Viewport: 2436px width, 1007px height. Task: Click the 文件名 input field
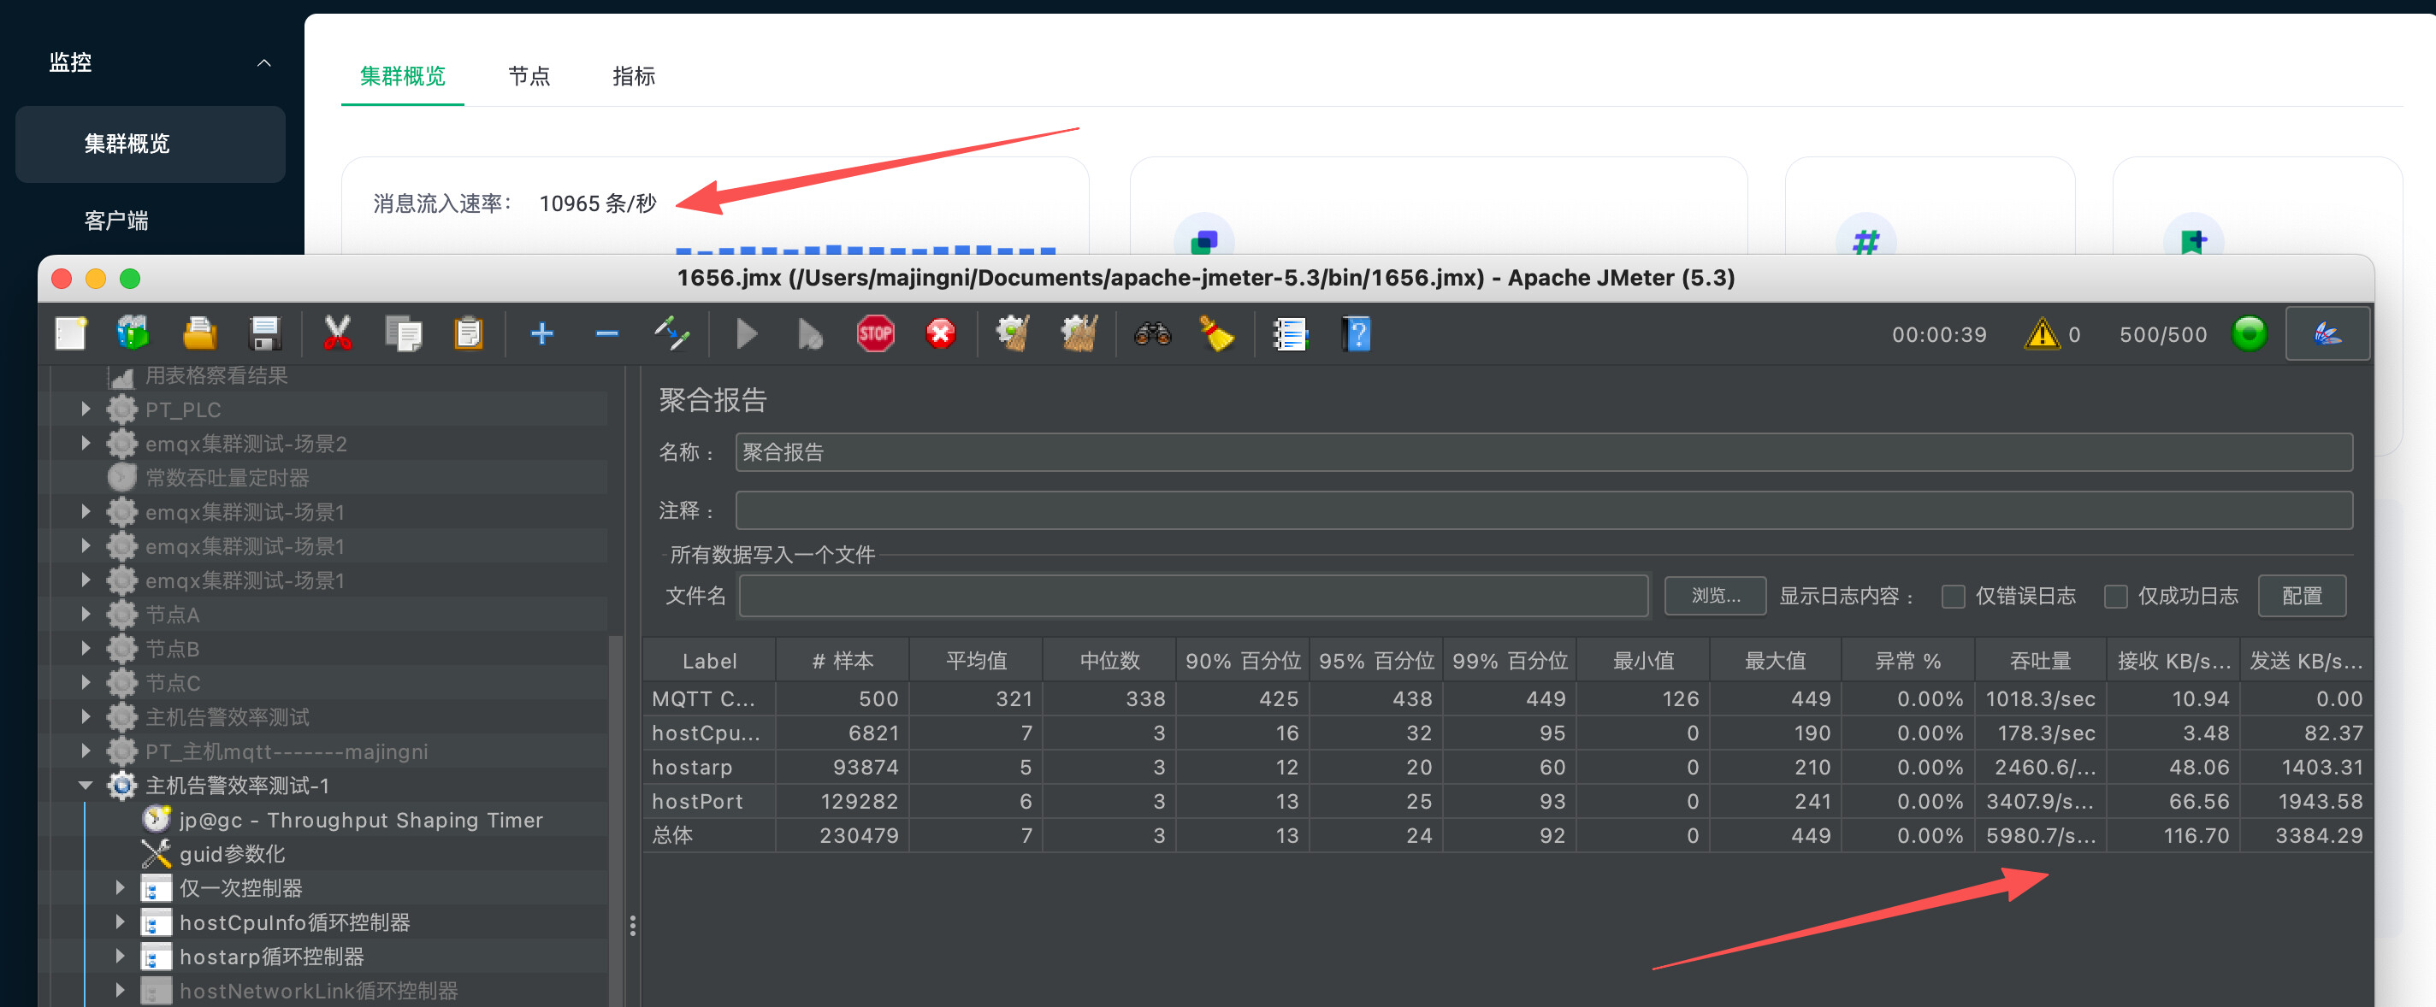(x=1192, y=596)
